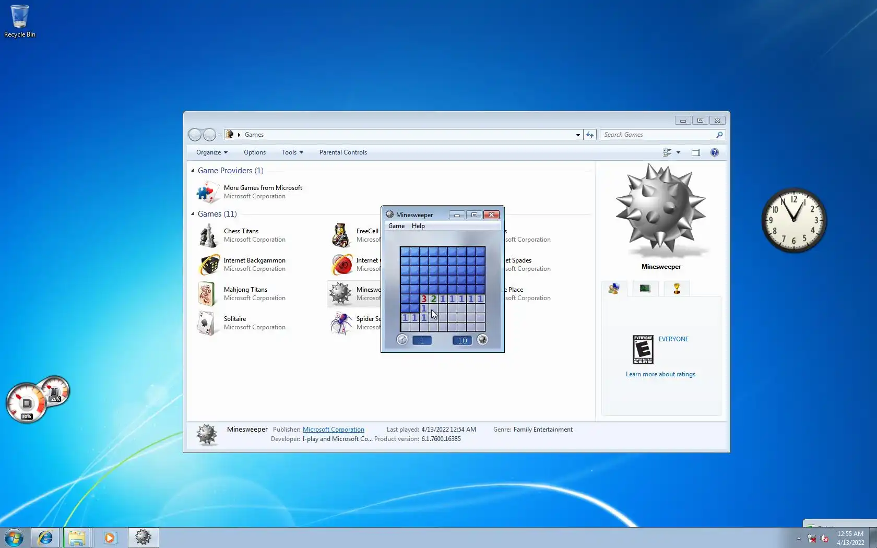This screenshot has height=548, width=877.
Task: Open More Games from Microsoft puzzle icon
Action: click(x=208, y=192)
